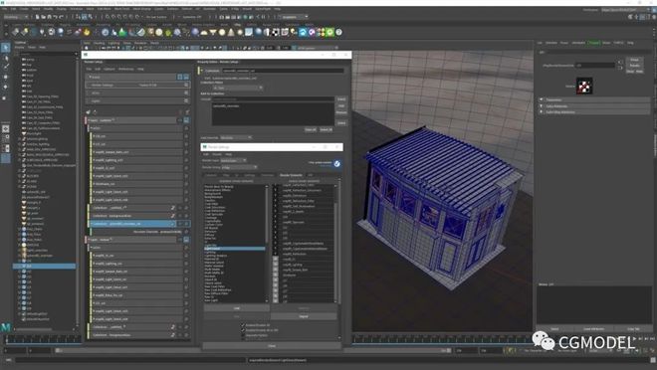Viewport: 657px width, 370px height.
Task: Click the Add button under element lists
Action: coord(237,308)
